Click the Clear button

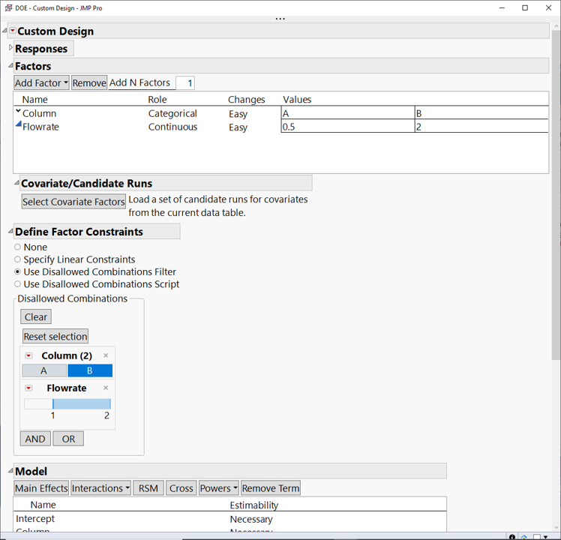(36, 317)
